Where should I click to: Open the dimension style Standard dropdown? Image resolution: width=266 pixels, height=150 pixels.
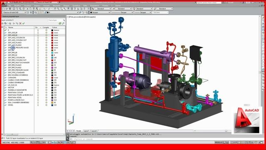pos(123,9)
